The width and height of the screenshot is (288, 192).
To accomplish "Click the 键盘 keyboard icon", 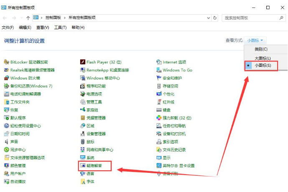I will [159, 110].
